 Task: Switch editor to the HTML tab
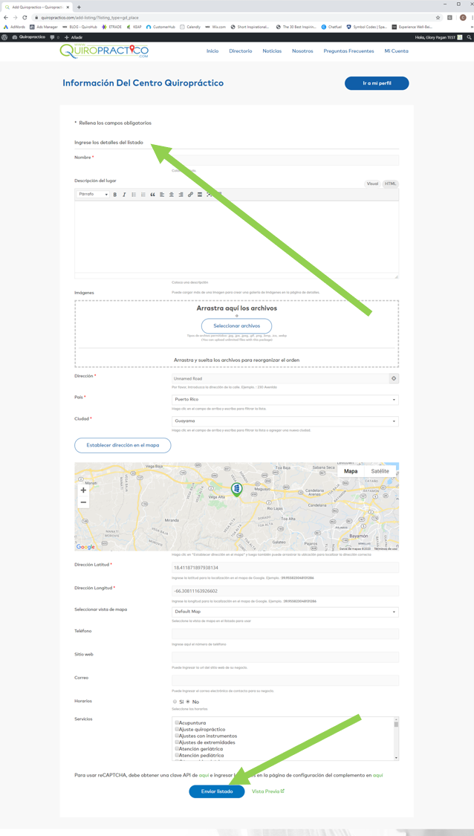pos(390,184)
